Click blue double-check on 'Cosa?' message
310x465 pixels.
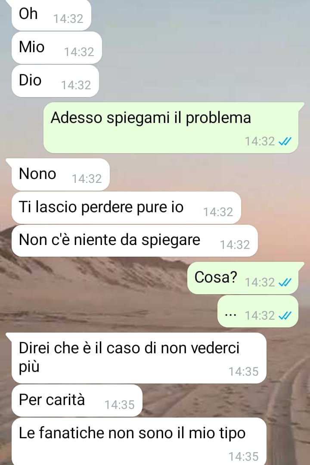pos(285,282)
